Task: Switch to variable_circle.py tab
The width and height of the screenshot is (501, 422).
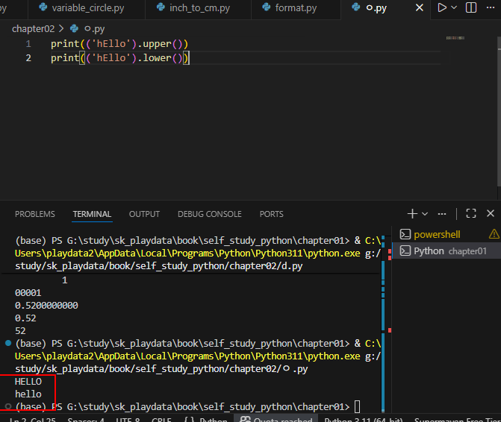Action: pos(87,8)
